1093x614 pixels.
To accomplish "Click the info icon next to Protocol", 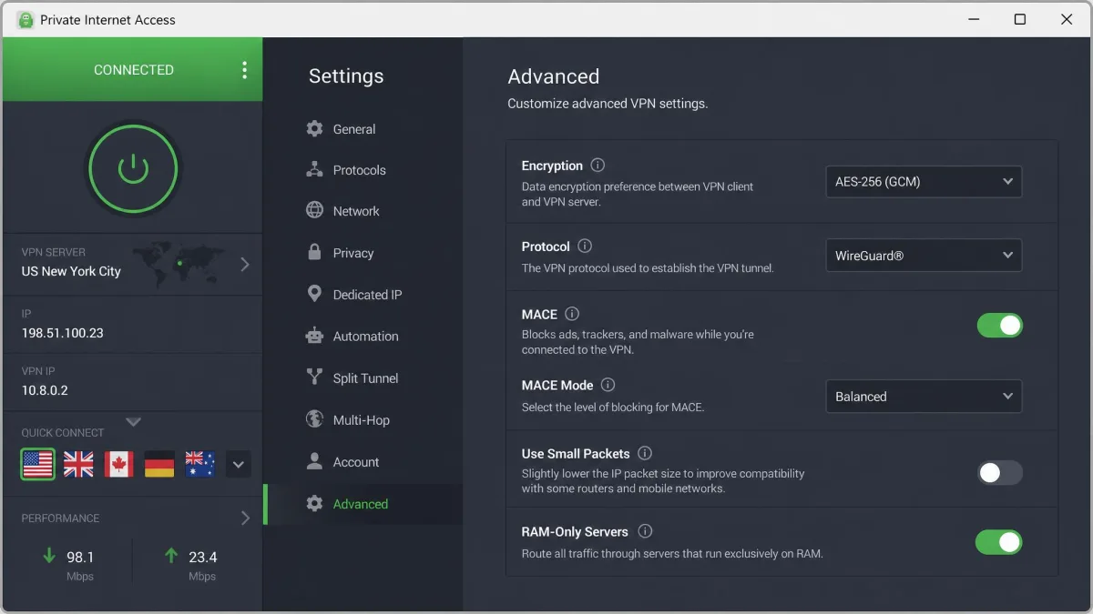I will click(585, 246).
